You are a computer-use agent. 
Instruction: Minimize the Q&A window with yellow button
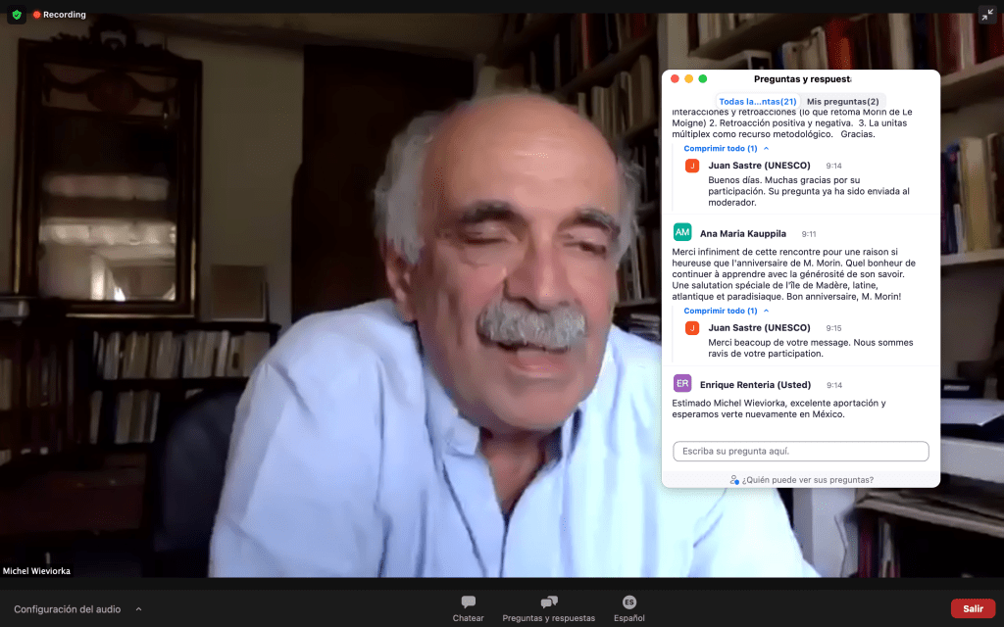tap(688, 78)
